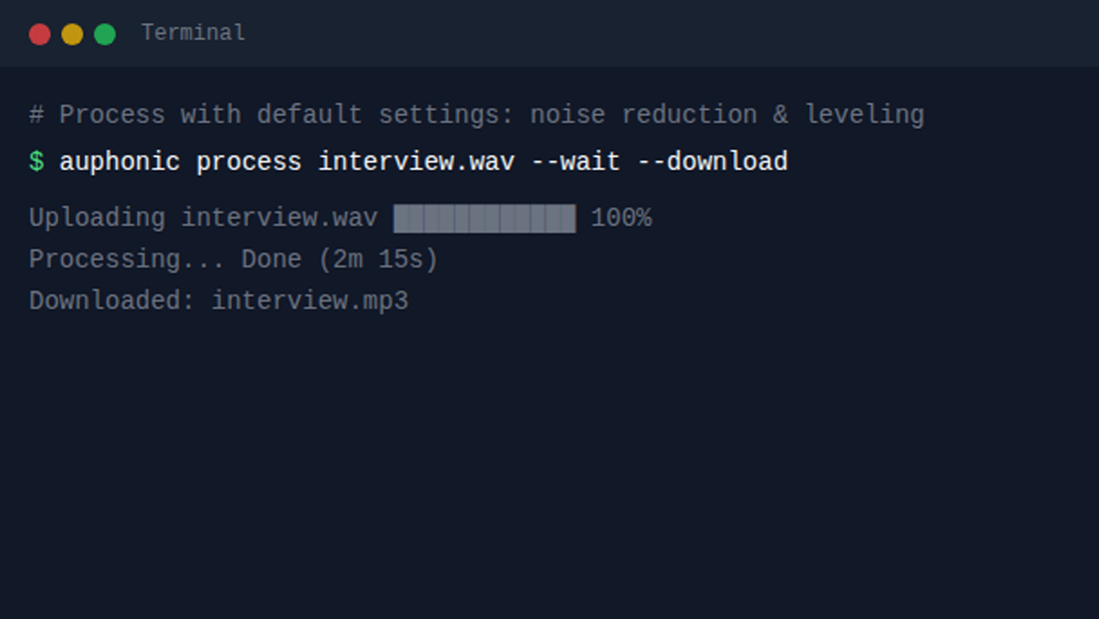
Task: Click the Downloaded: label
Action: (112, 302)
